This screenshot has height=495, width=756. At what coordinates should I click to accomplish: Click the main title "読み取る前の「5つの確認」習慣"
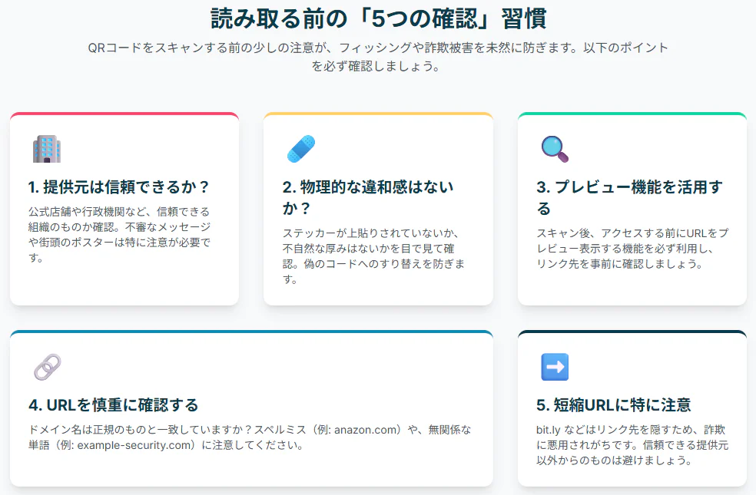click(x=378, y=18)
